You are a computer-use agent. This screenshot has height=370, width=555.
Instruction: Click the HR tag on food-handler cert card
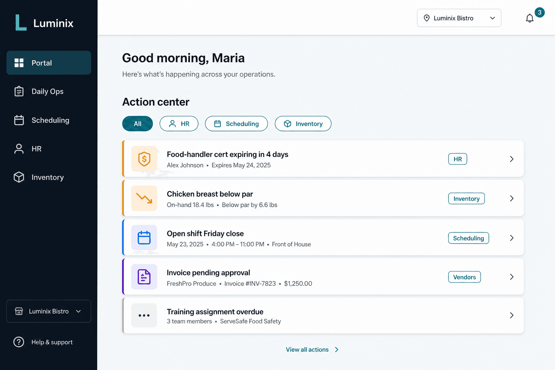pos(458,159)
